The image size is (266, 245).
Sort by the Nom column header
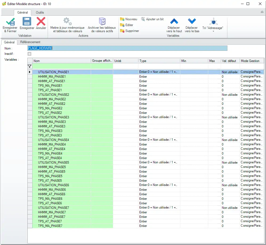tap(62, 61)
